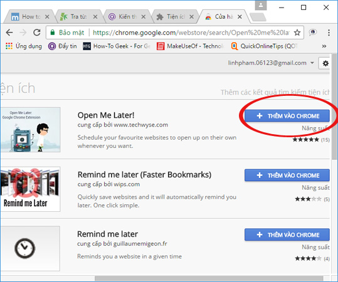Open the Web Store settings gear
This screenshot has width=338, height=282.
click(x=325, y=63)
